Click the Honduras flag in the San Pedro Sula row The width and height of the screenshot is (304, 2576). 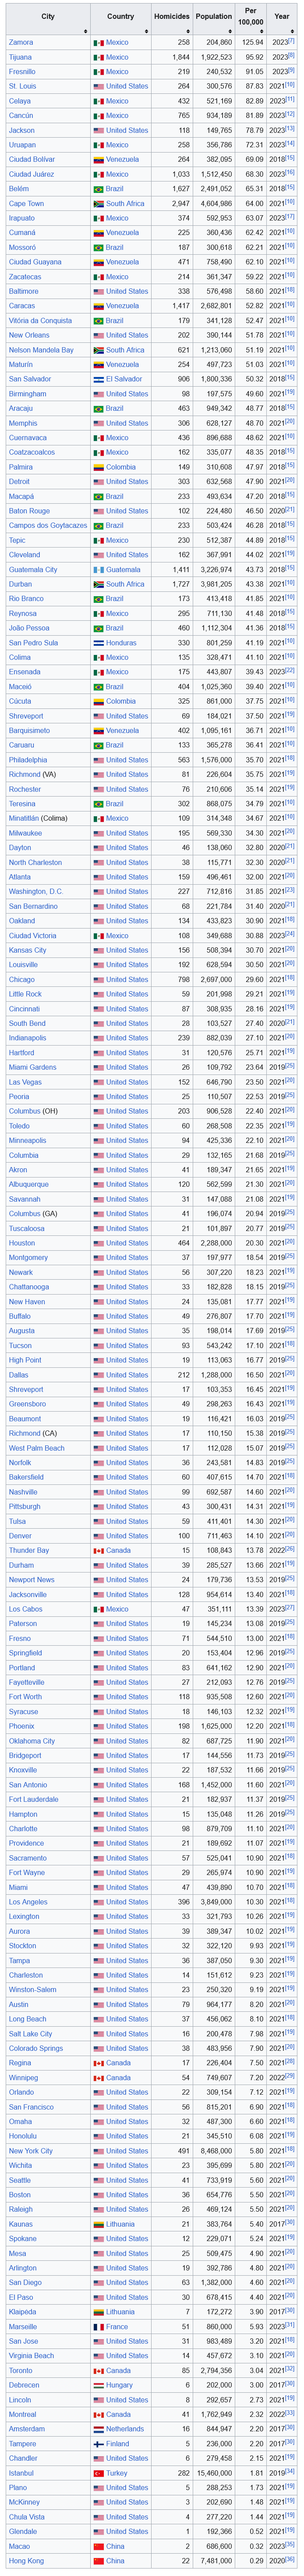point(98,643)
